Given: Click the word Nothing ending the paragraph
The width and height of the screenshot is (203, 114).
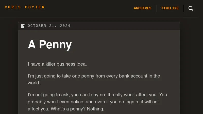Looking at the screenshot, I should (x=96, y=109).
